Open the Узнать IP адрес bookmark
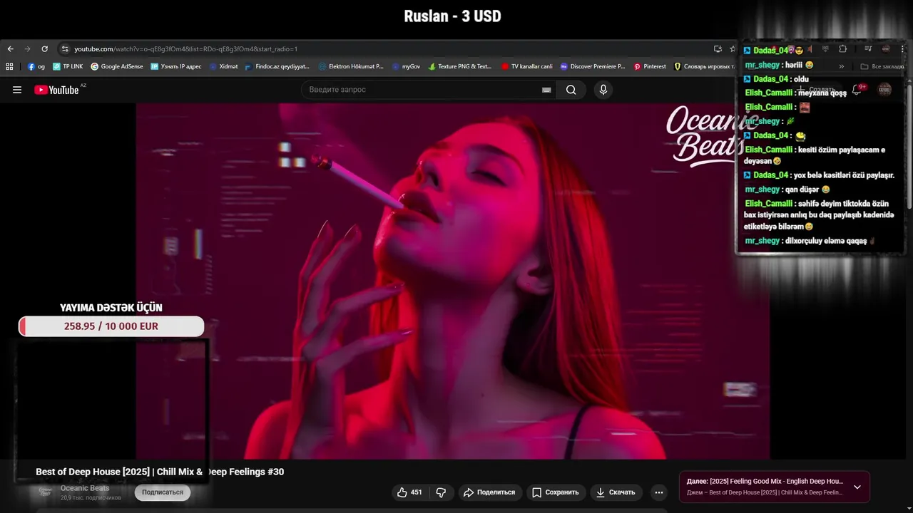 [x=176, y=66]
